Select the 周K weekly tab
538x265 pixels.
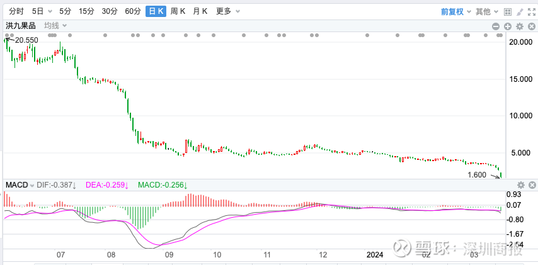(178, 11)
